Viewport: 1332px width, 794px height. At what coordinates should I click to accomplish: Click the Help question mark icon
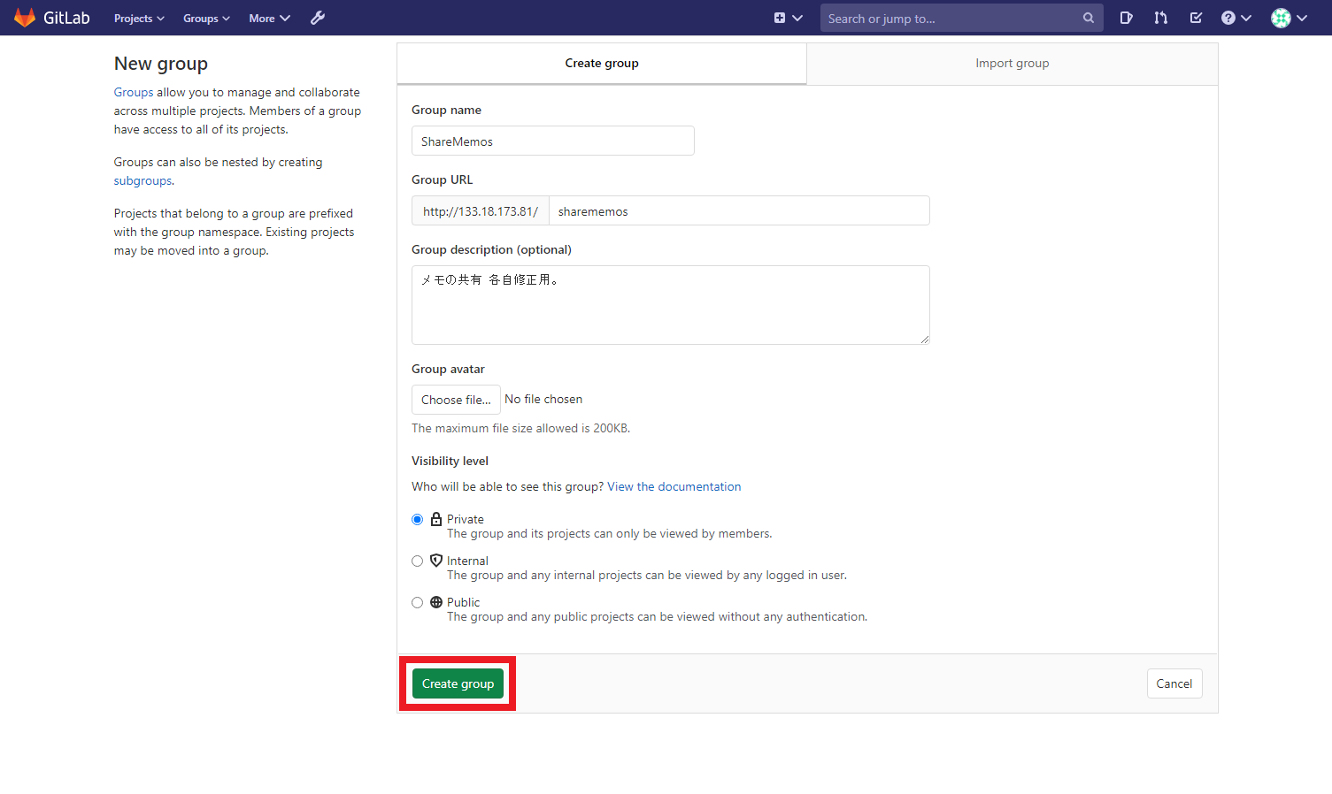pos(1228,18)
